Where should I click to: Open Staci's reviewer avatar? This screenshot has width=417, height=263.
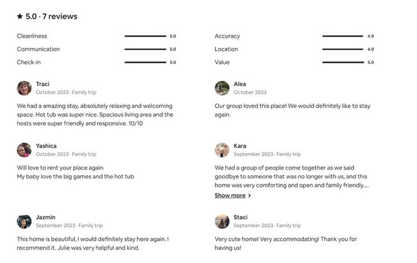pos(222,221)
